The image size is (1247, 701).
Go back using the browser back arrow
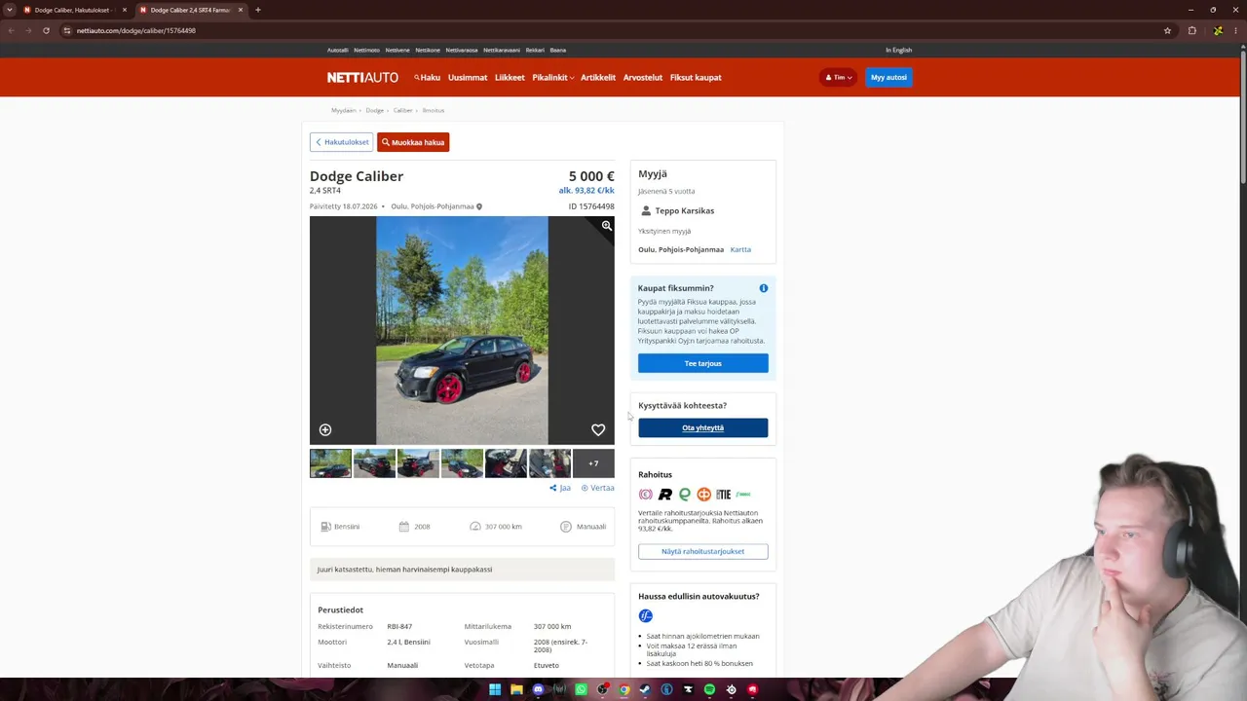[11, 30]
